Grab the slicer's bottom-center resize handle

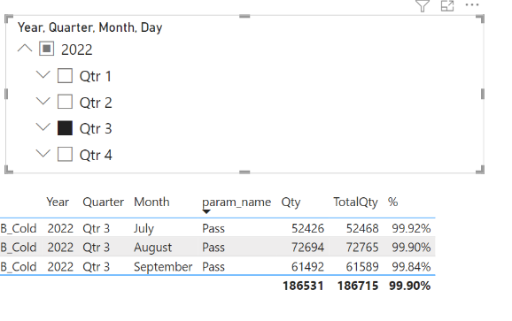coord(244,172)
